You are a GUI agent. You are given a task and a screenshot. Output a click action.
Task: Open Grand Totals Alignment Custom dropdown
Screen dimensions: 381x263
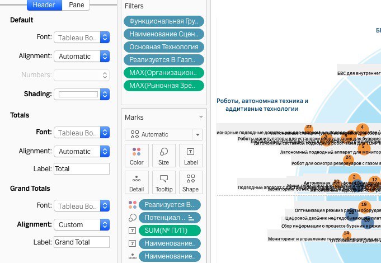pos(82,224)
